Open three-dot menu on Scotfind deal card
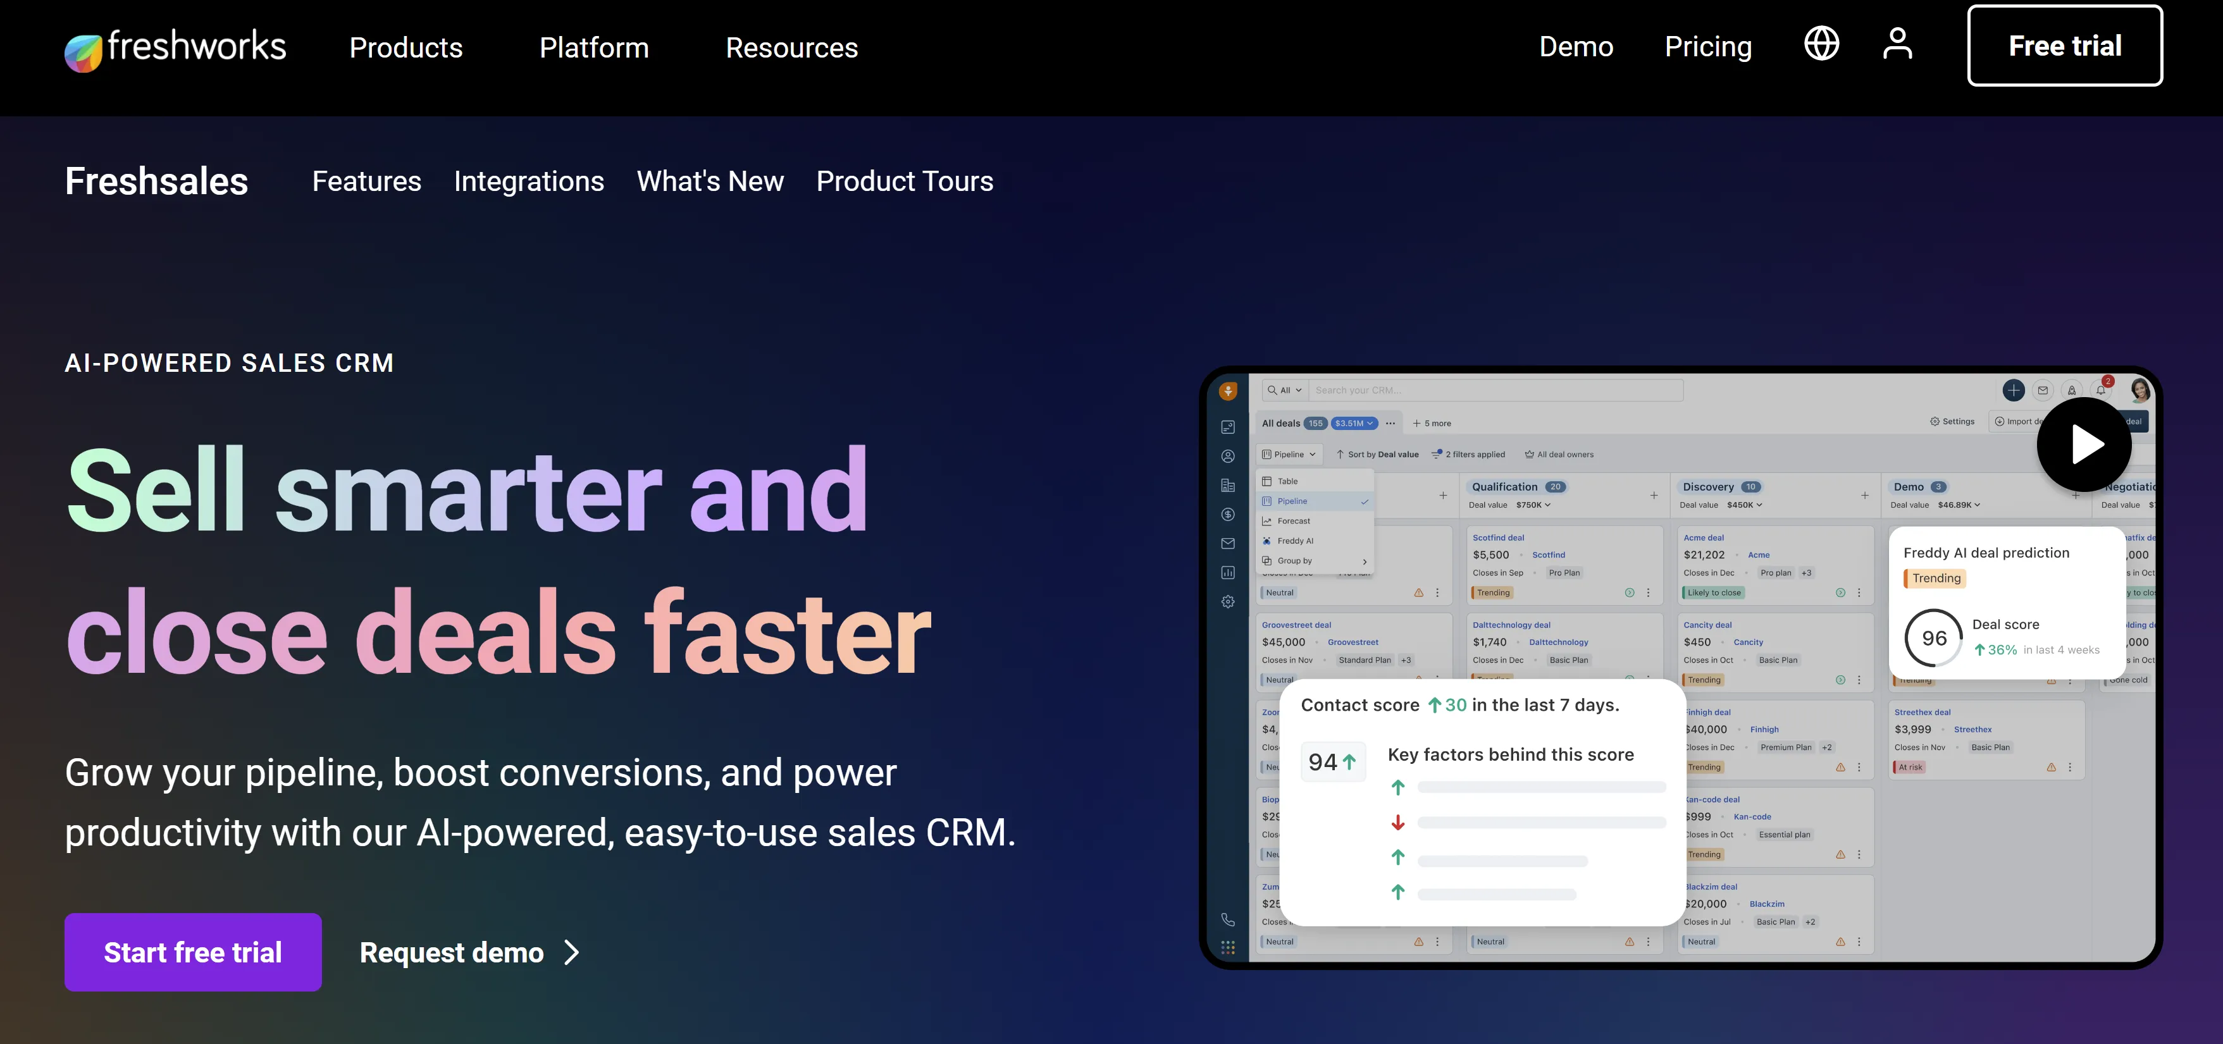Viewport: 2223px width, 1044px height. 1648,593
